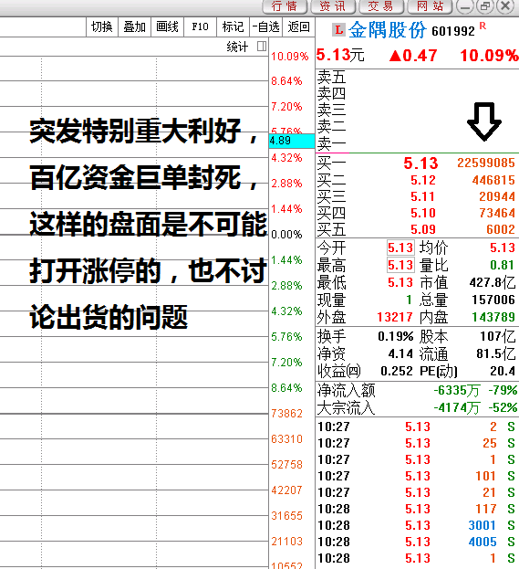Click the red up-triangle price change

tap(413, 56)
